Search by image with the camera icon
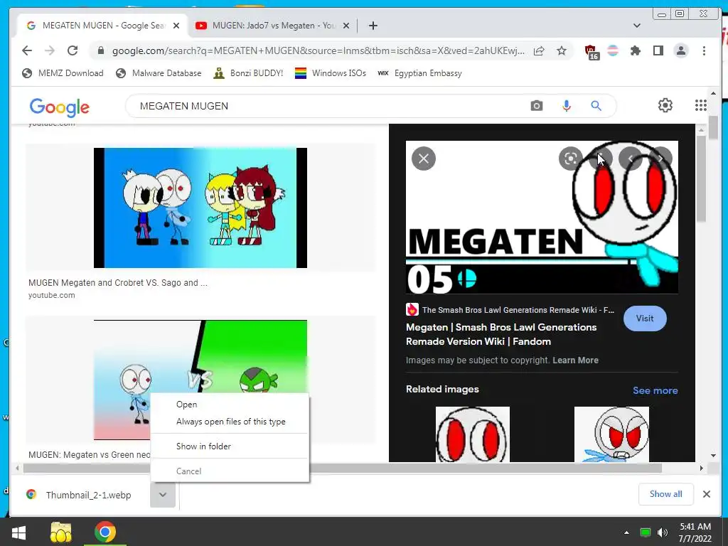The height and width of the screenshot is (546, 728). [x=536, y=106]
